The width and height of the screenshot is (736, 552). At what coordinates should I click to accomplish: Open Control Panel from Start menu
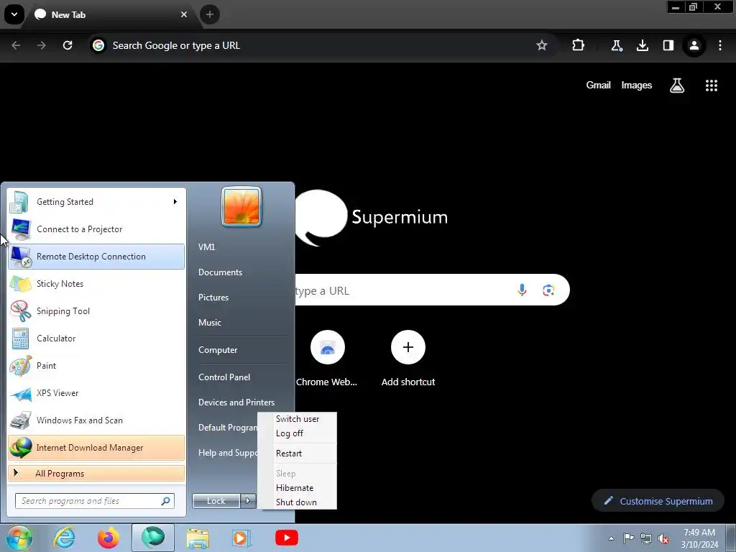coord(224,377)
